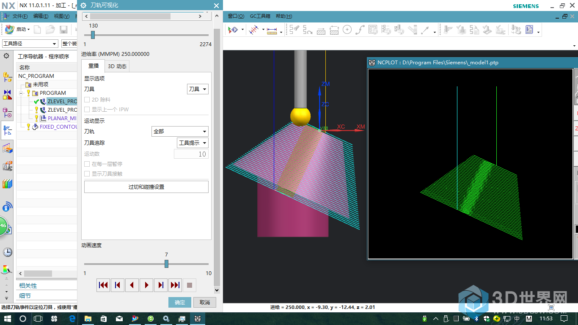Switch to the 3D 动态 tab
This screenshot has height=325, width=578.
(117, 66)
